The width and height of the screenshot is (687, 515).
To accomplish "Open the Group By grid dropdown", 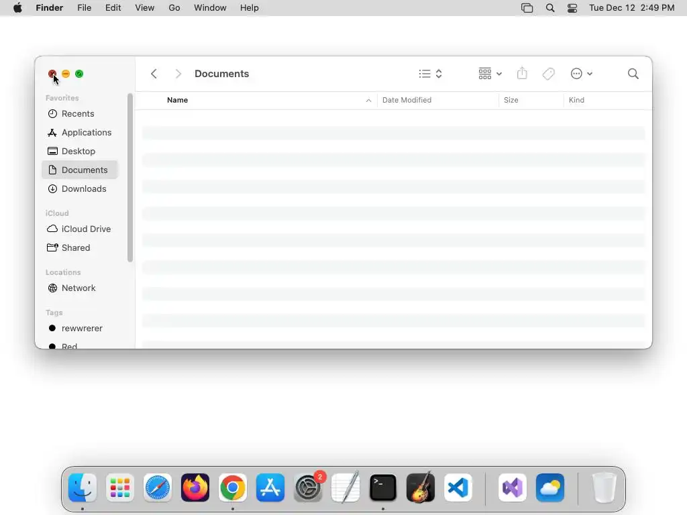I will 490,74.
